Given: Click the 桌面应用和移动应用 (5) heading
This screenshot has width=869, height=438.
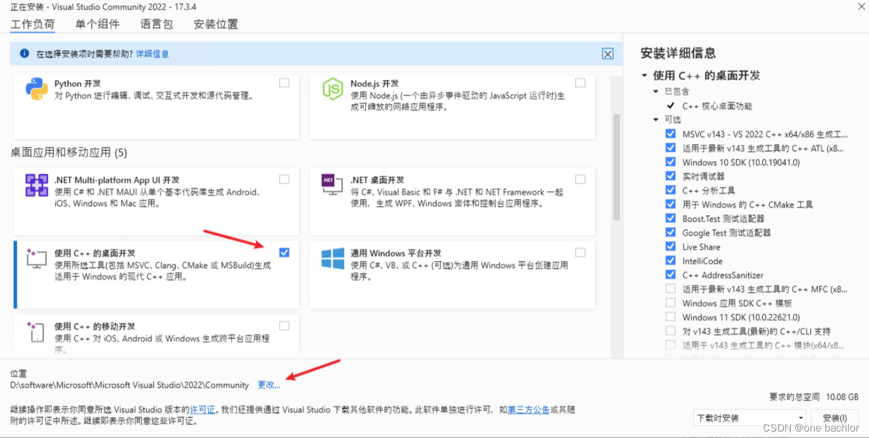Looking at the screenshot, I should point(69,153).
